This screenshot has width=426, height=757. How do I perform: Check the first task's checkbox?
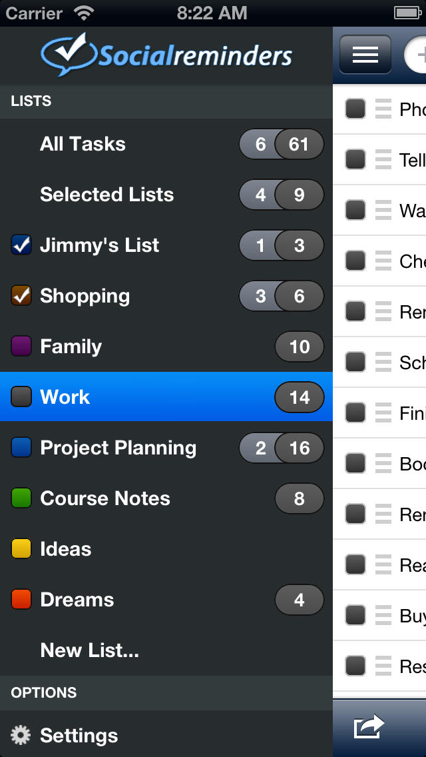(x=355, y=109)
